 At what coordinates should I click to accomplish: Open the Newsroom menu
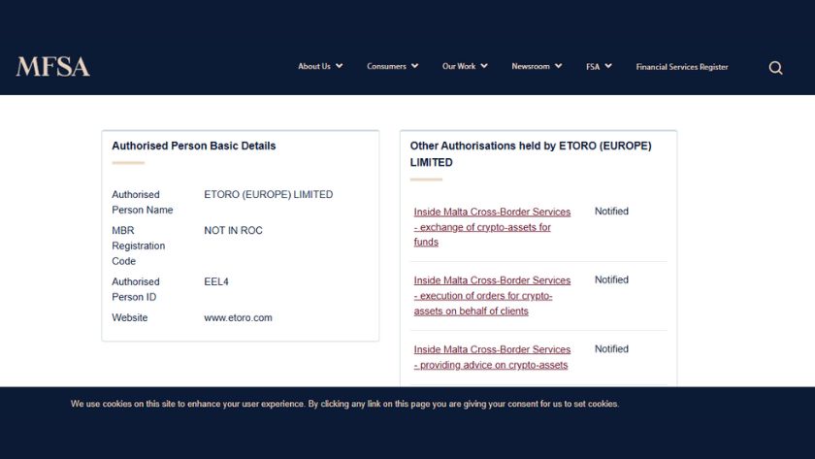coord(530,66)
